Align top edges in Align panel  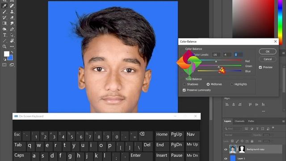250,104
